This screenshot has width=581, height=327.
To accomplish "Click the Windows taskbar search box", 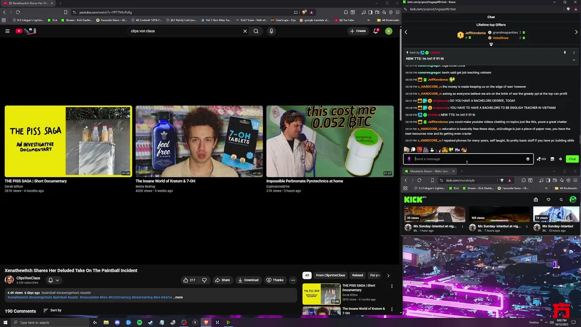I will click(x=50, y=322).
